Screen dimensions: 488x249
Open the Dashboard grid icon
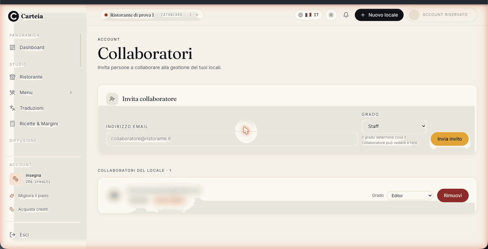(13, 47)
